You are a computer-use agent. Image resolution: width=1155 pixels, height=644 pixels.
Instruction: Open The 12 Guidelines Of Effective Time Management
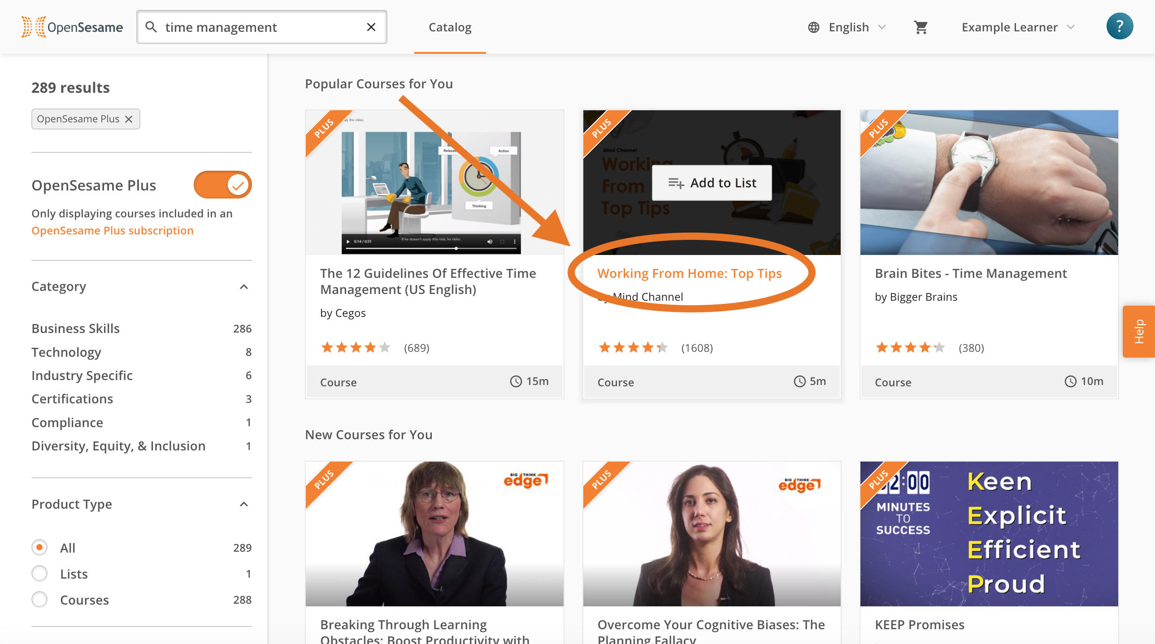pyautogui.click(x=428, y=281)
